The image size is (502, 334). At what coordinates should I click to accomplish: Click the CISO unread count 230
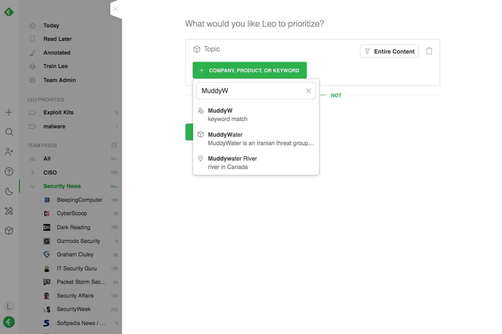tap(114, 173)
